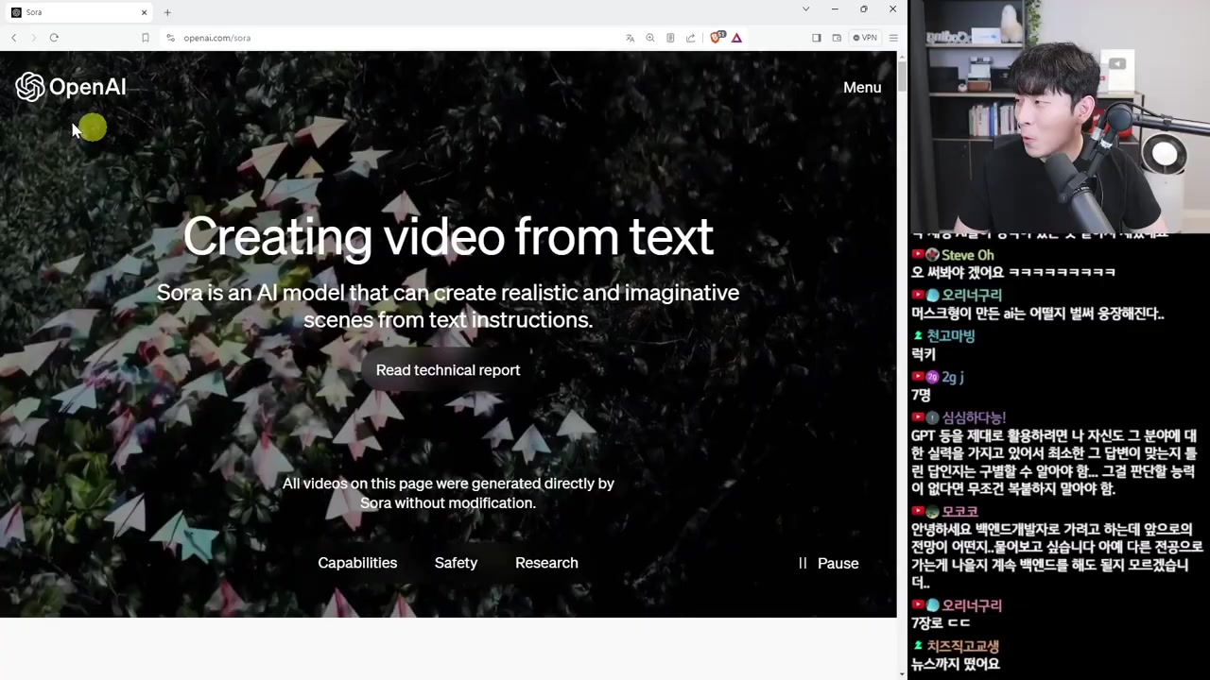Jump to the Safety section
This screenshot has height=680, width=1210.
pyautogui.click(x=456, y=563)
